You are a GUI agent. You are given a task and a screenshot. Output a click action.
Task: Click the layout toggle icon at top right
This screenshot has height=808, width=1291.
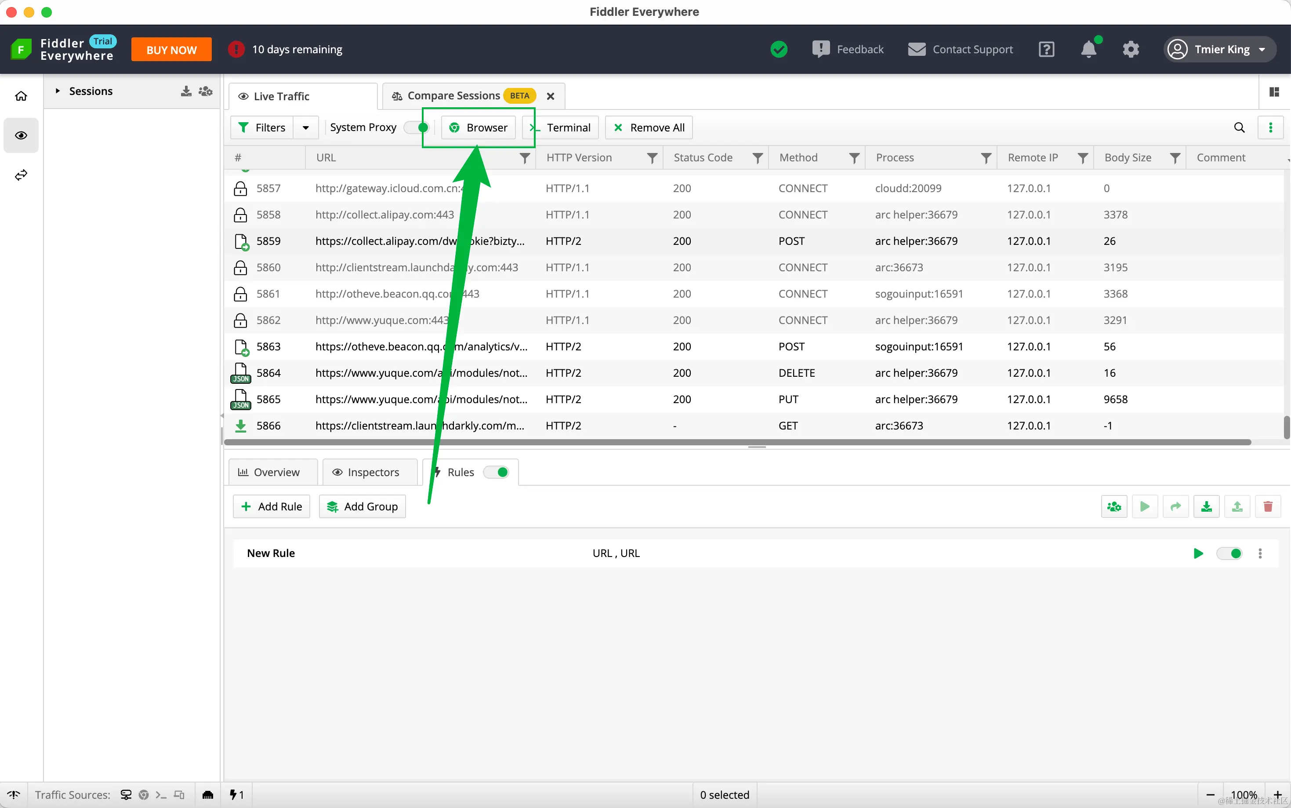coord(1274,92)
